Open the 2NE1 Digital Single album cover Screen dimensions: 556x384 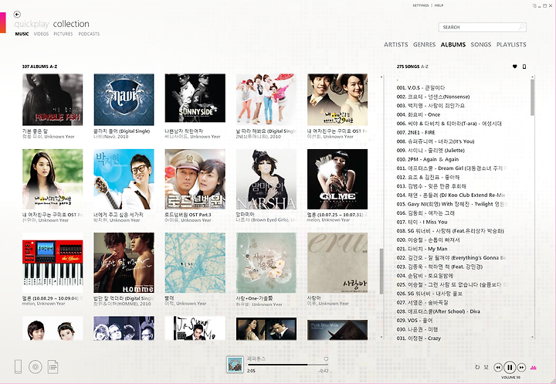pyautogui.click(x=266, y=100)
